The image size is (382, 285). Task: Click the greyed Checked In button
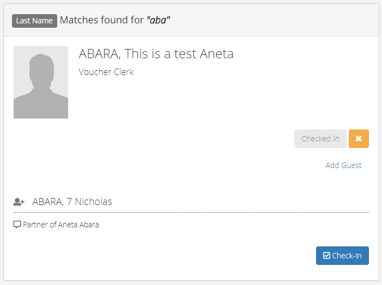[x=320, y=139]
